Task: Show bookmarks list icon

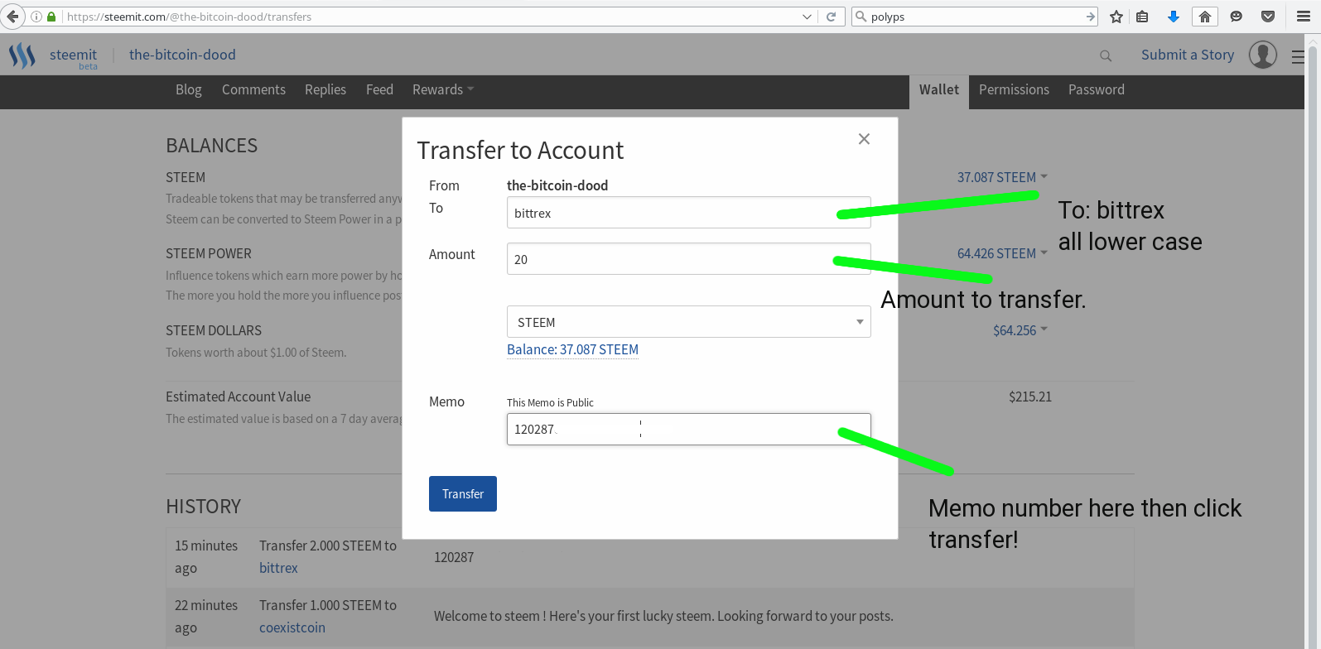Action: click(x=1142, y=17)
